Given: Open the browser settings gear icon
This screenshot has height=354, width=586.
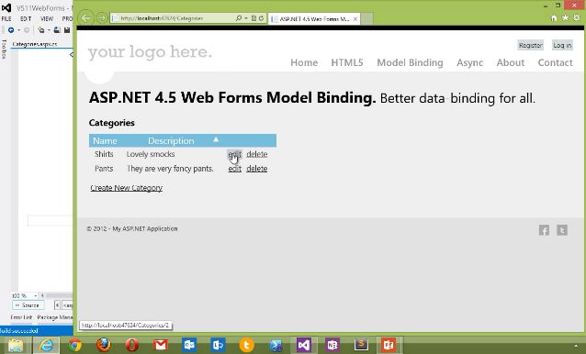Looking at the screenshot, I should click(577, 17).
